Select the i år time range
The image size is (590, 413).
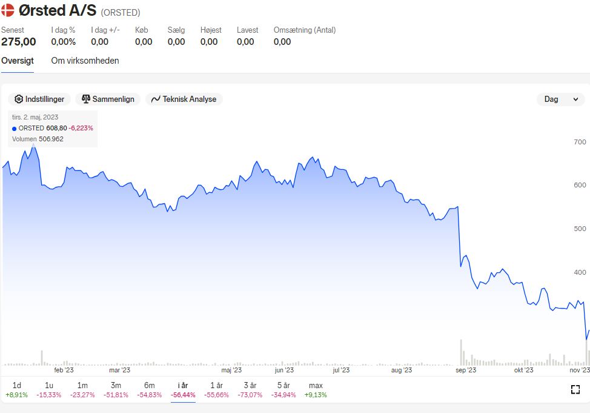click(x=183, y=389)
